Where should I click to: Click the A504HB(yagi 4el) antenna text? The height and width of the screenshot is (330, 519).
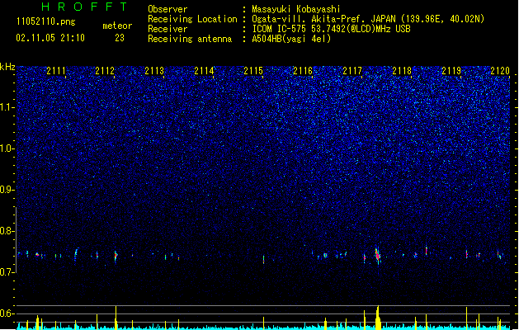(x=291, y=39)
